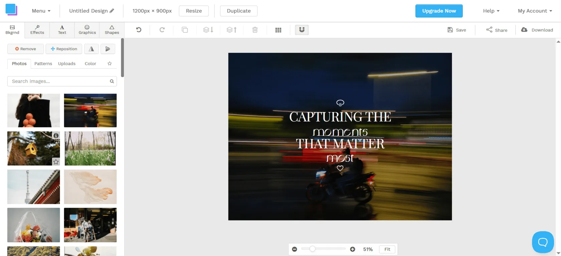
Task: Open My Account dropdown
Action: click(x=535, y=11)
